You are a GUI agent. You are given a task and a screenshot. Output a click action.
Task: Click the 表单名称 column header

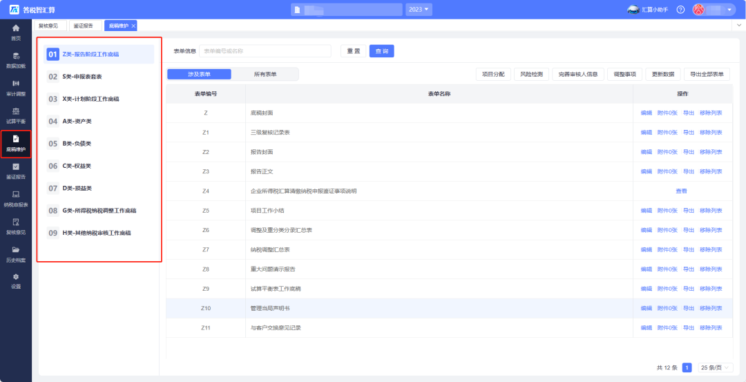(439, 94)
